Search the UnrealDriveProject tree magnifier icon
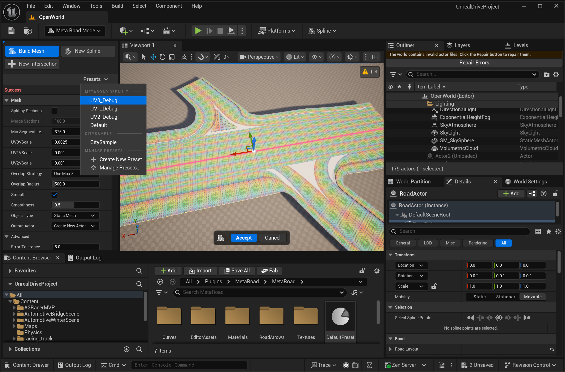 click(139, 284)
